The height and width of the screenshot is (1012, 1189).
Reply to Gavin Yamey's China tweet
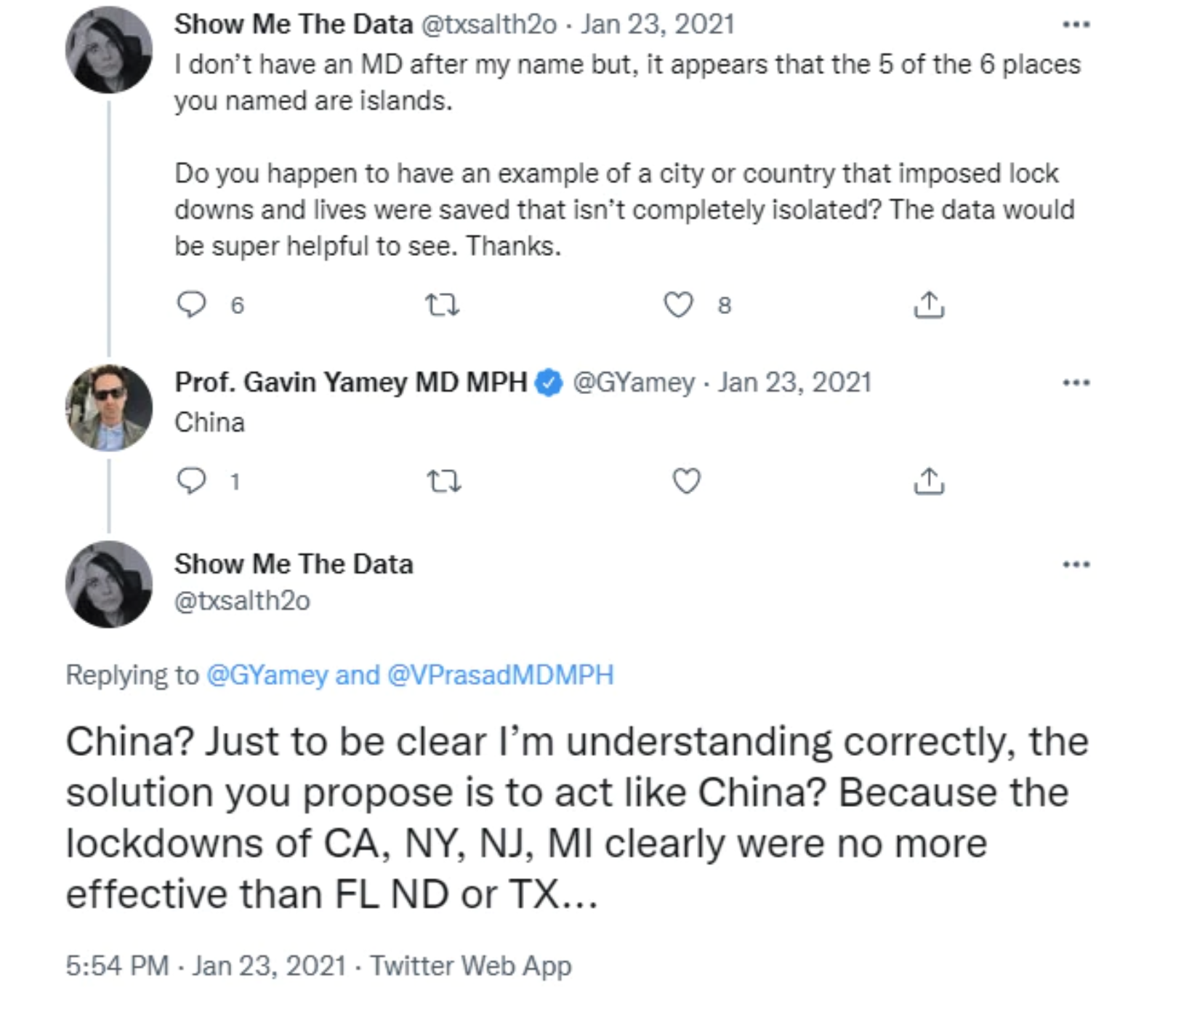coord(192,481)
